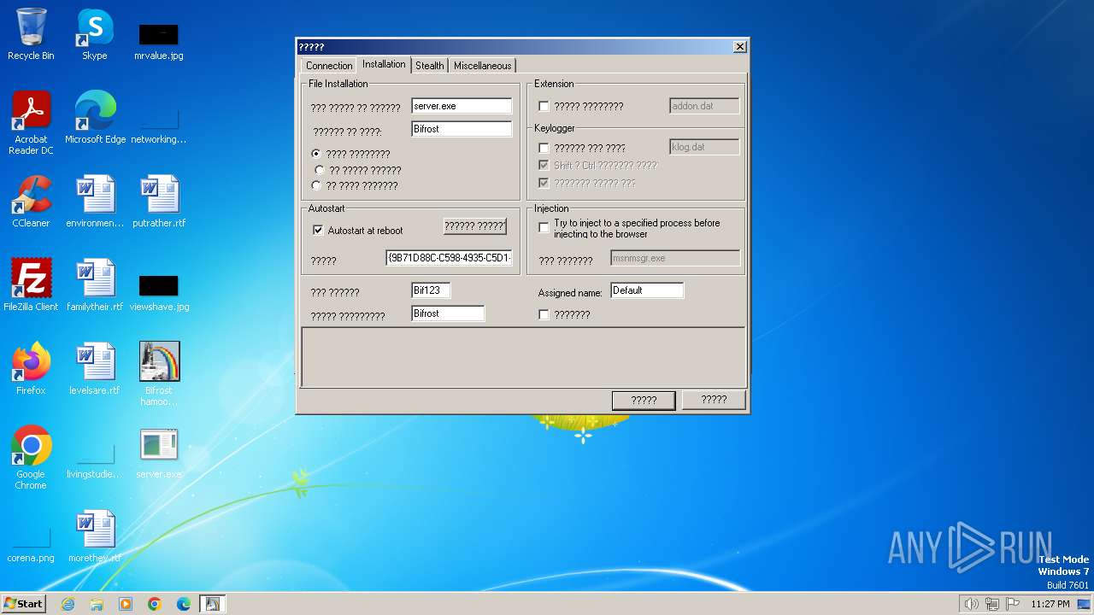Select levelsare.rtf document icon
The height and width of the screenshot is (615, 1094).
[x=95, y=369]
